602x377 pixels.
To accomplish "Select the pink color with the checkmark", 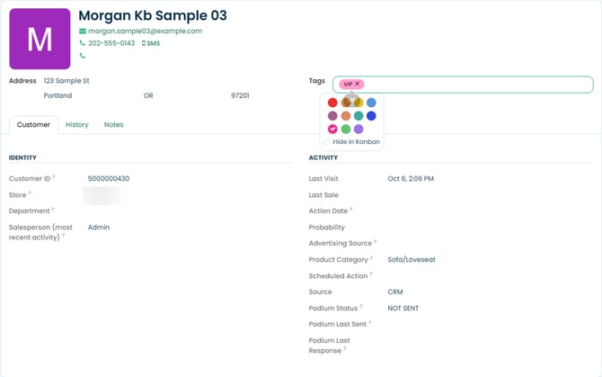I will click(x=332, y=130).
